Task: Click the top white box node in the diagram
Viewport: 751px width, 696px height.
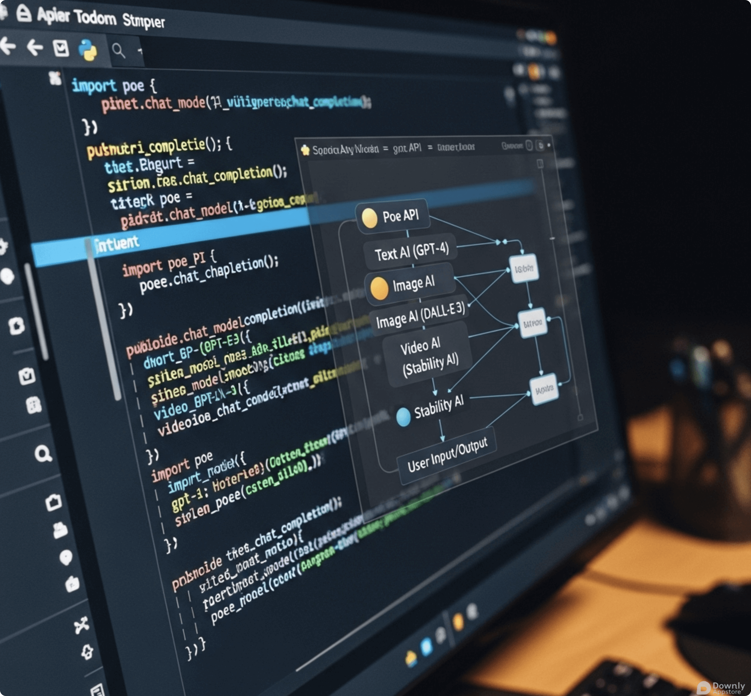Action: pos(524,269)
